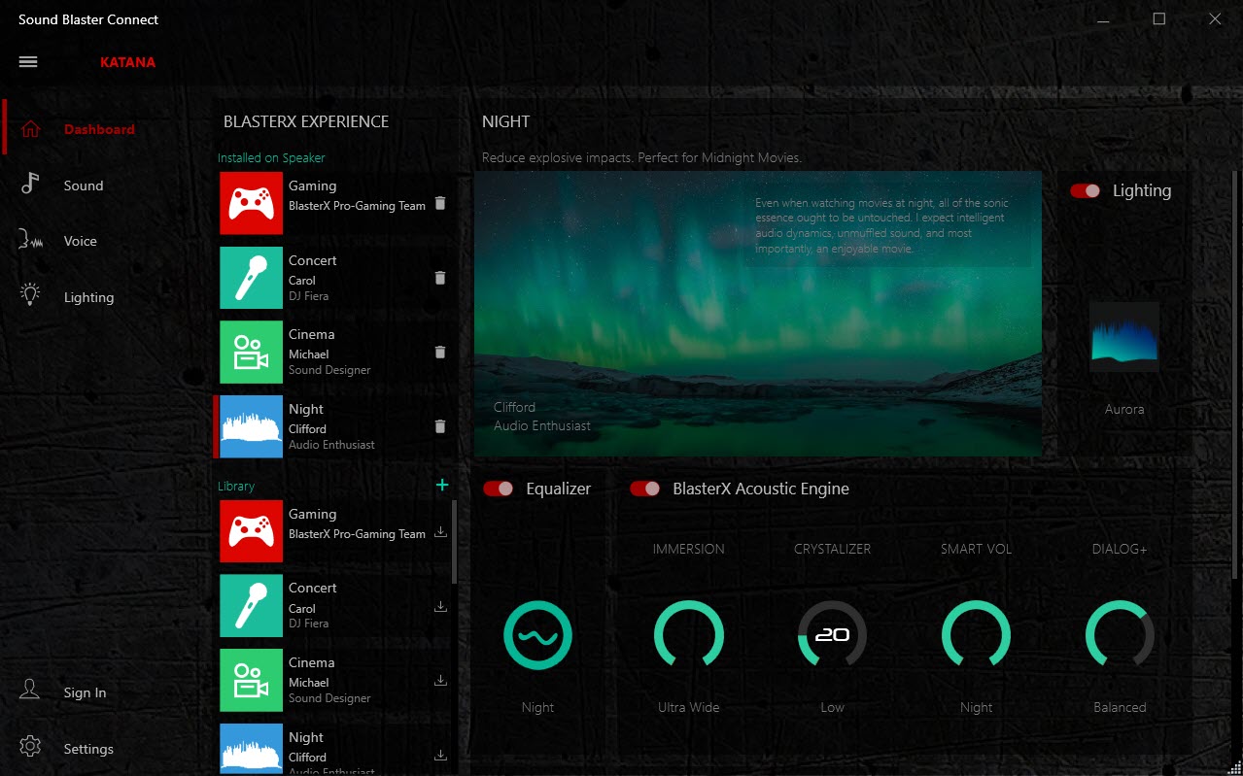1243x776 pixels.
Task: Click the DIALOG+ label
Action: point(1120,549)
